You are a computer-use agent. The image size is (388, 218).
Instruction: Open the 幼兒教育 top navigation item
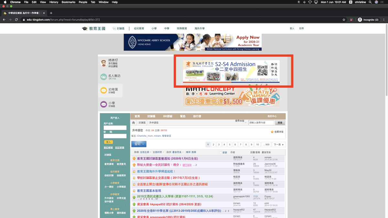139,28
